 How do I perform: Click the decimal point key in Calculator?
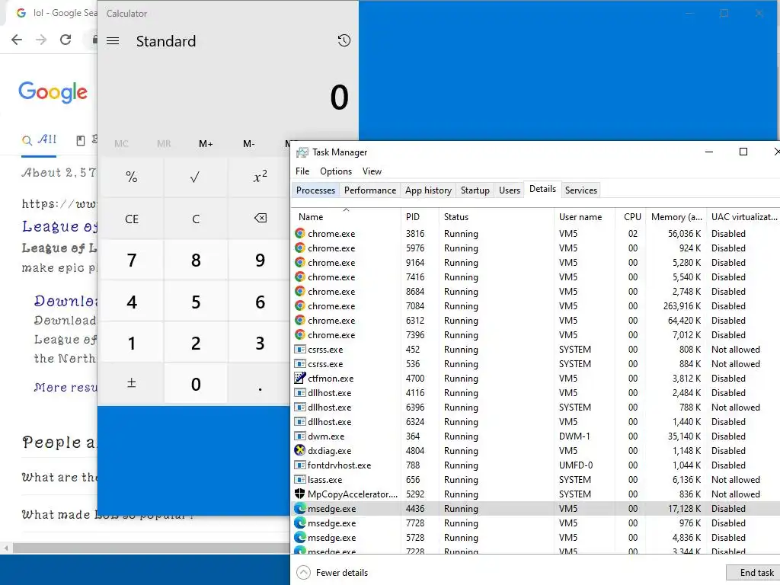coord(261,384)
